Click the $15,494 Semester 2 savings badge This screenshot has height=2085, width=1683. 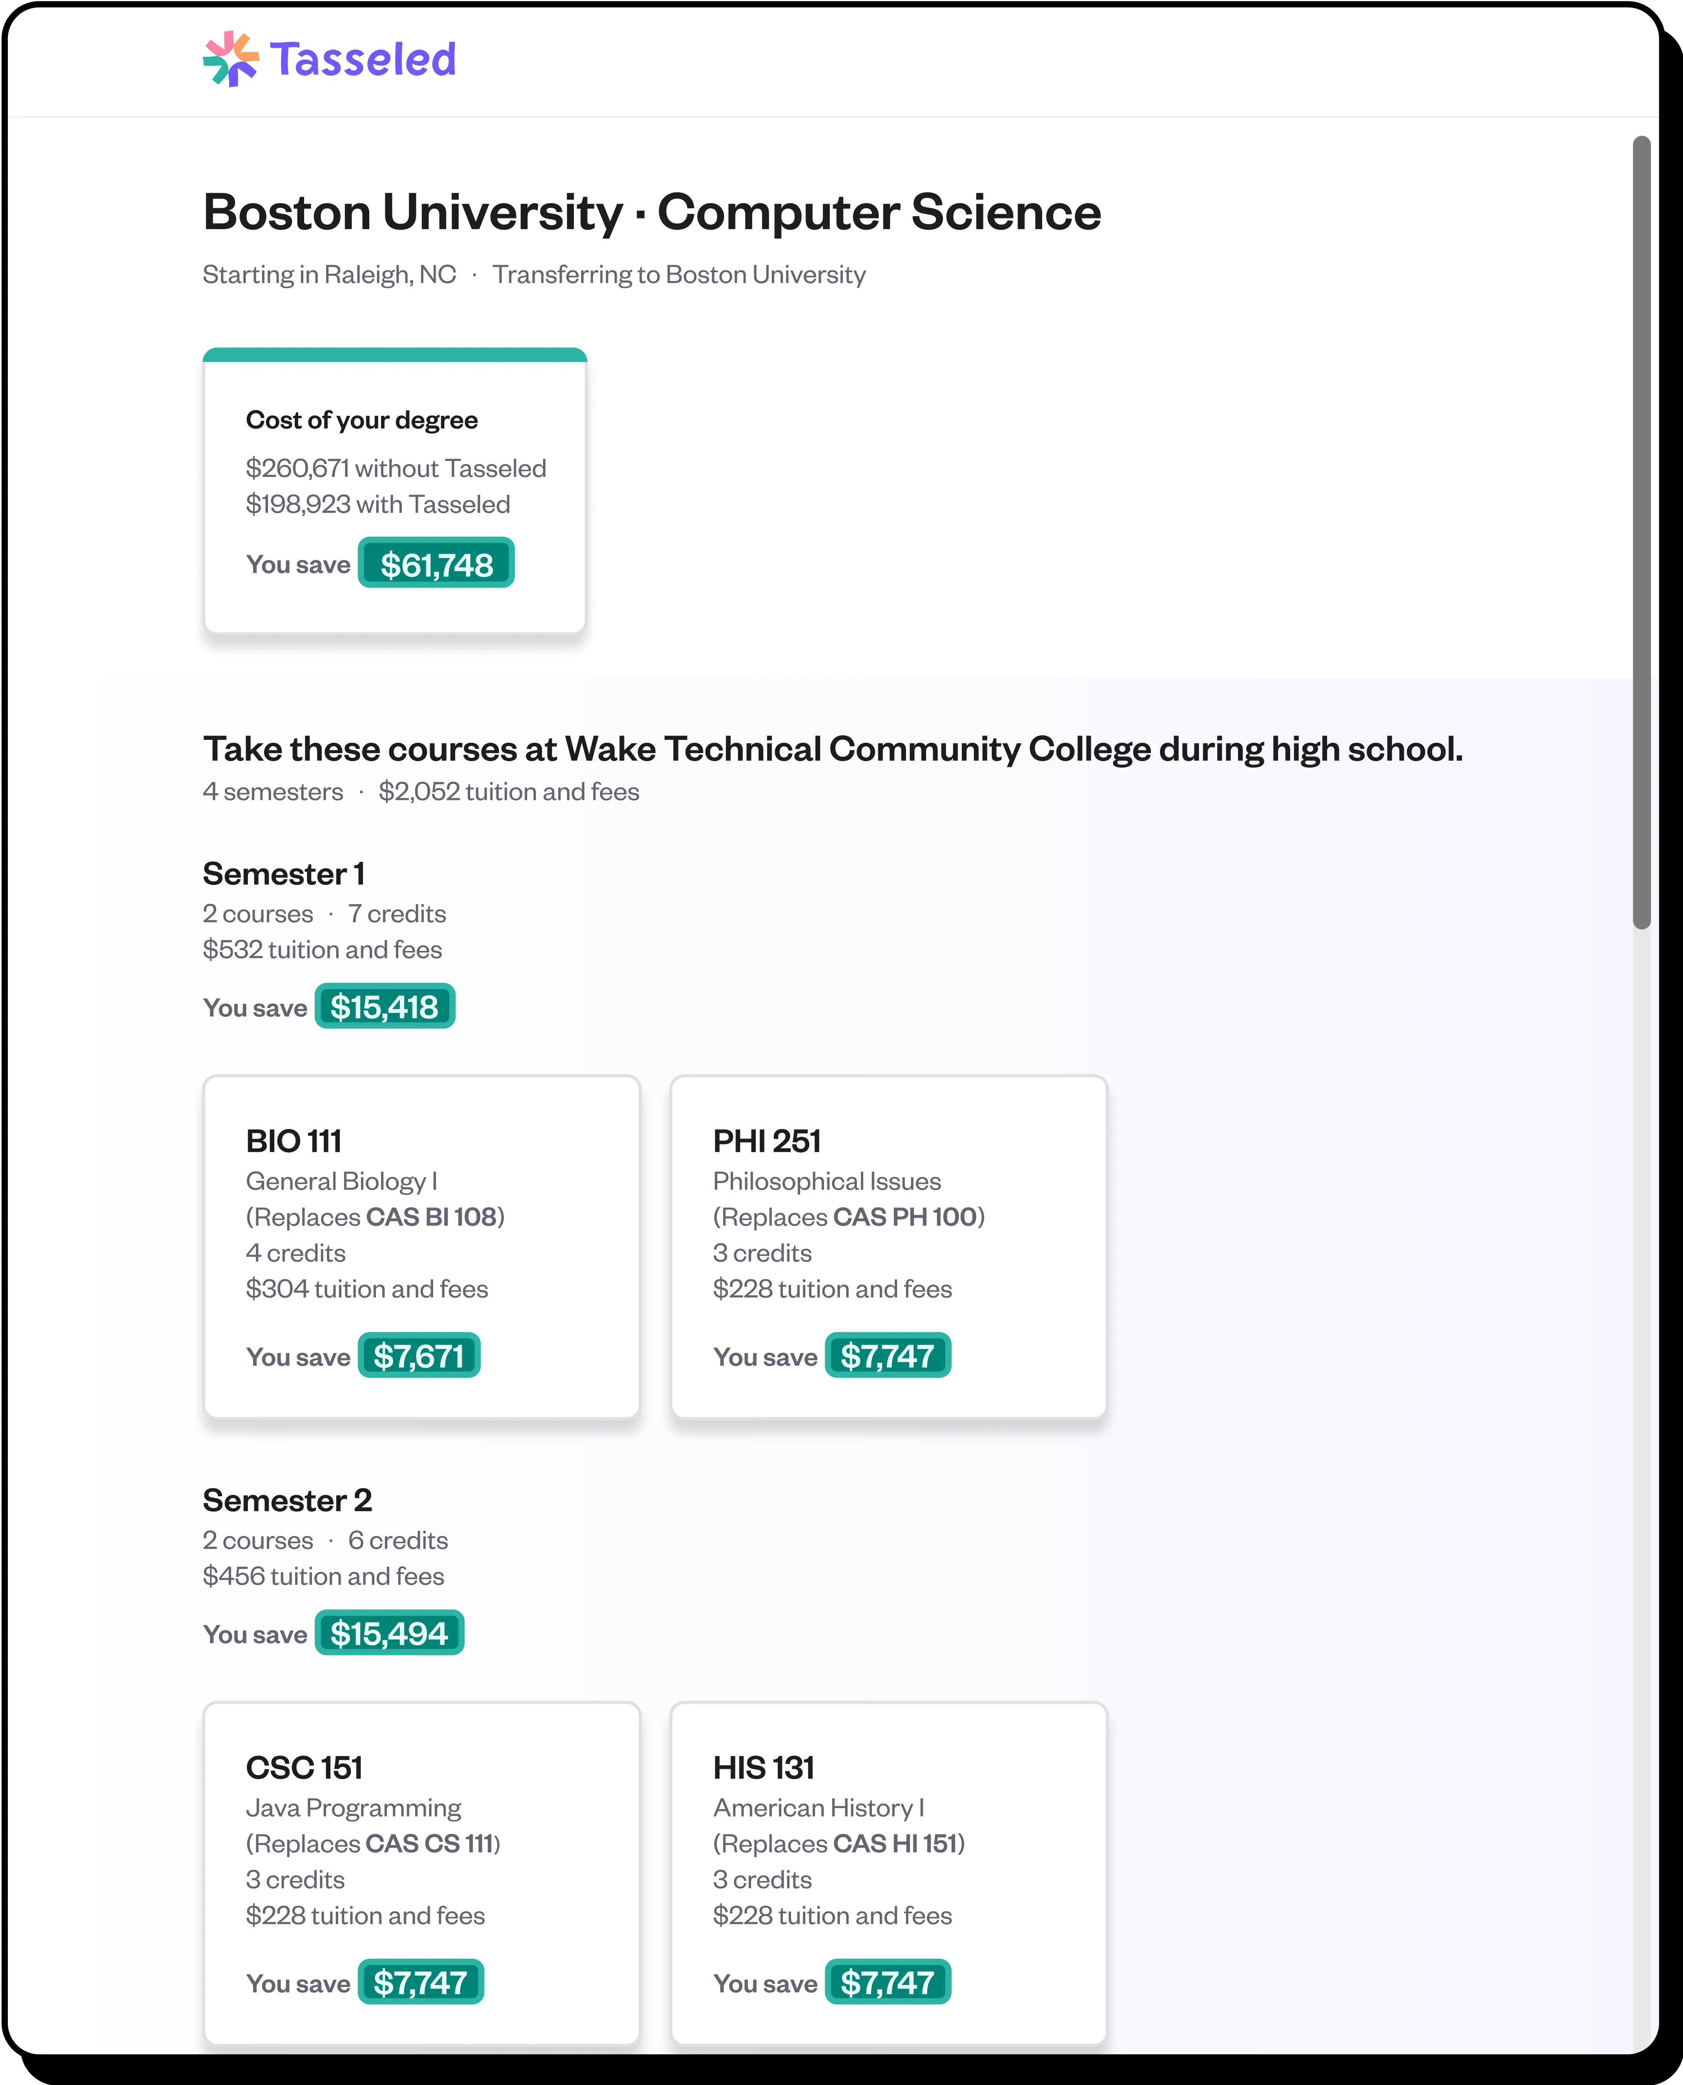click(389, 1633)
